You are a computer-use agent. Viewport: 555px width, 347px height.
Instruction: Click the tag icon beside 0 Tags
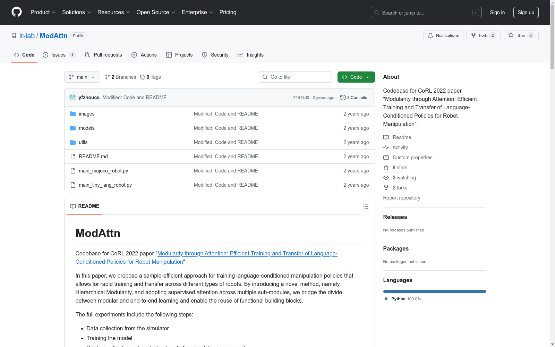143,77
